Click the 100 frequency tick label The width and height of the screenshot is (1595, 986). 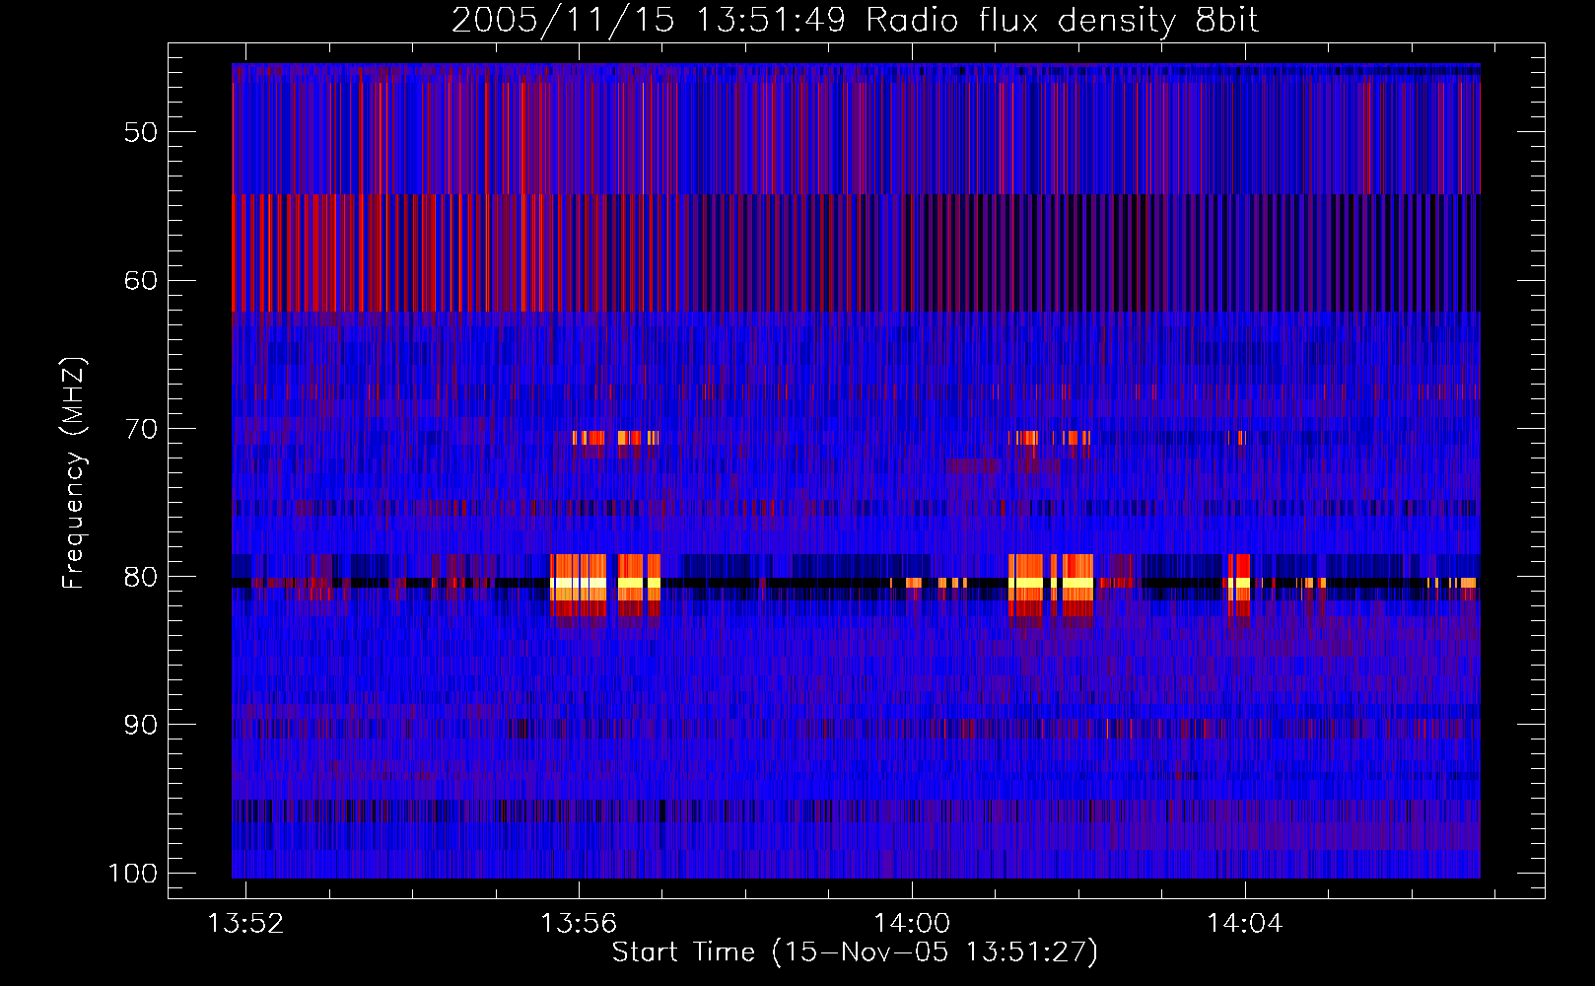(133, 874)
